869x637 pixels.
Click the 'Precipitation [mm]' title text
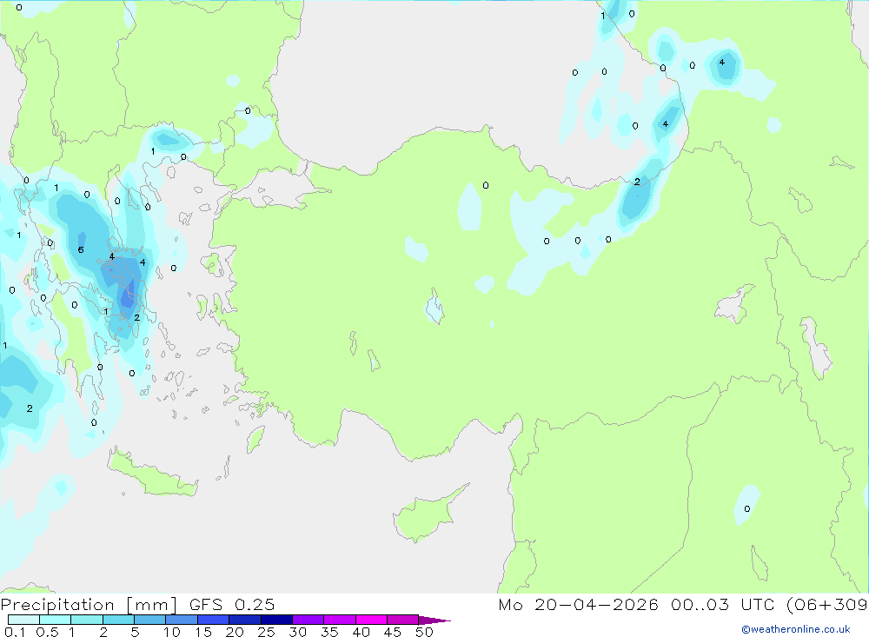coord(90,605)
